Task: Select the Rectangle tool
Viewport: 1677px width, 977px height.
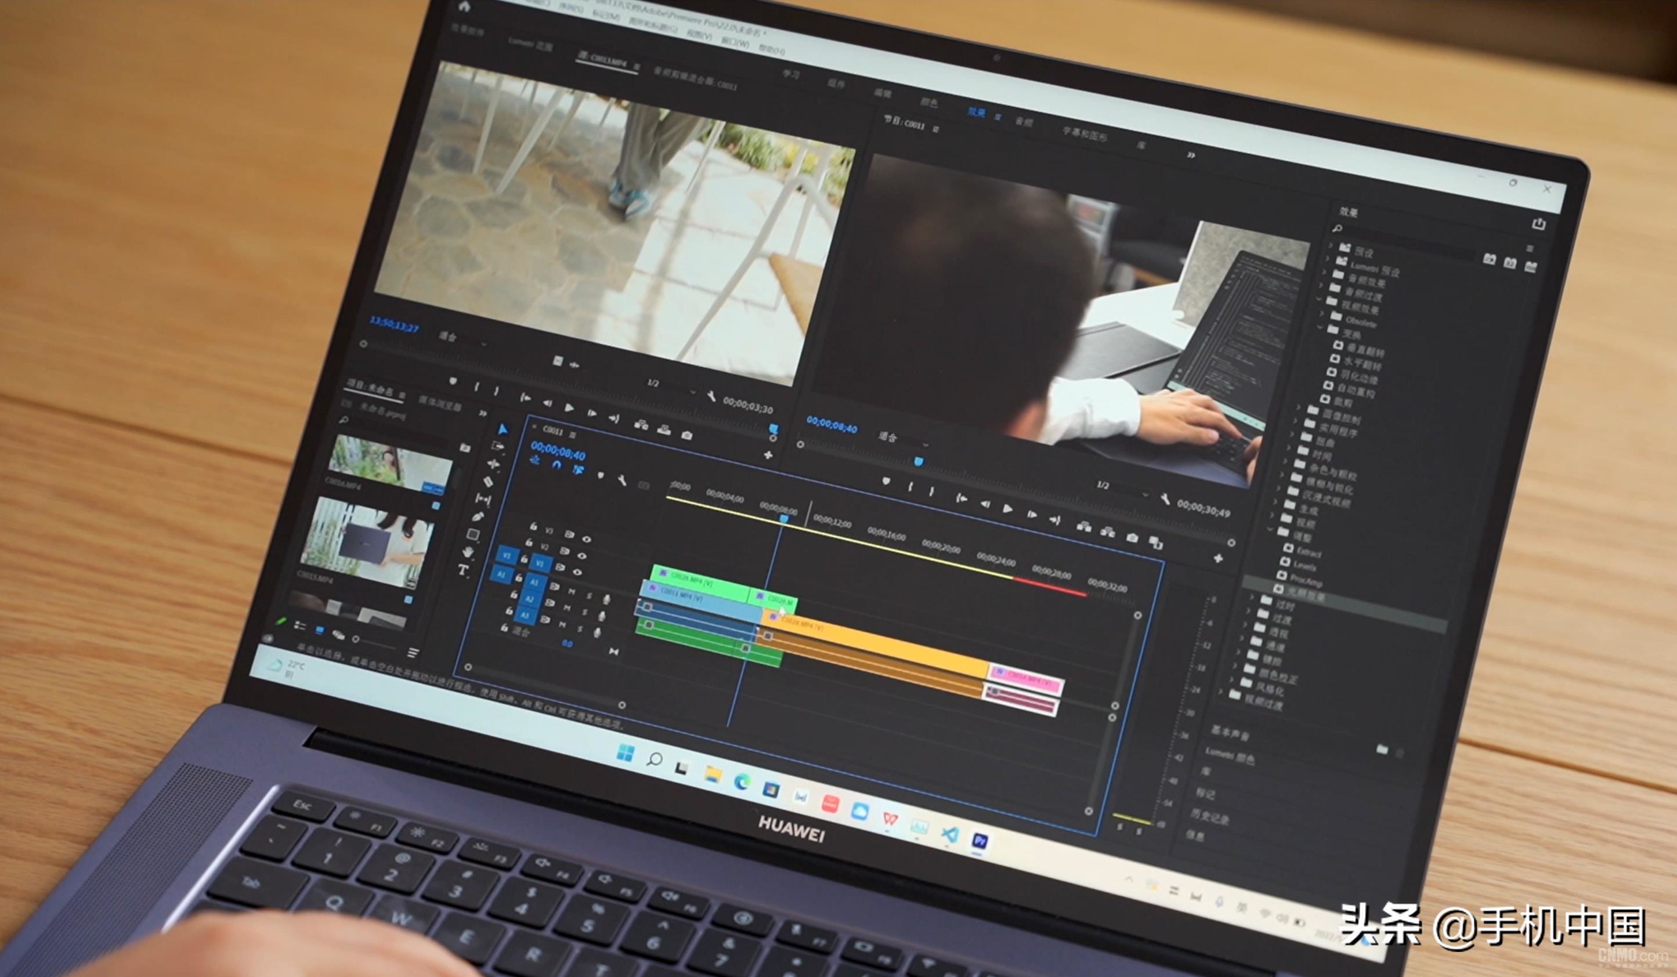Action: pos(473,534)
